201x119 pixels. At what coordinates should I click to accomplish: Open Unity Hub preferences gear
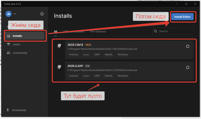[x=42, y=14]
